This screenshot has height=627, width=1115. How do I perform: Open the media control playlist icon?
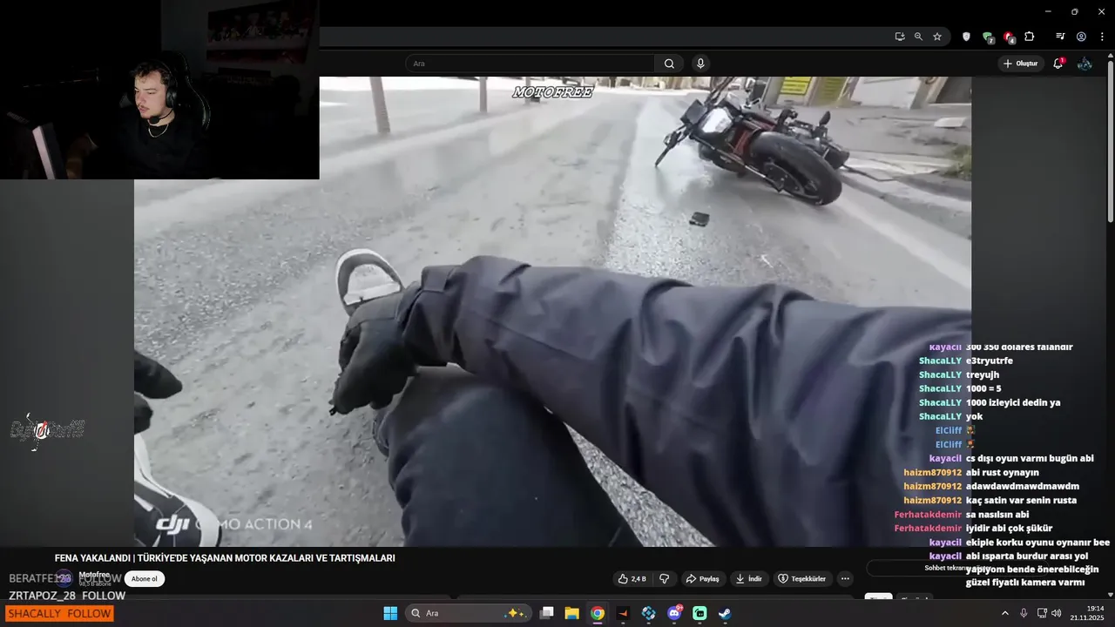point(1060,37)
